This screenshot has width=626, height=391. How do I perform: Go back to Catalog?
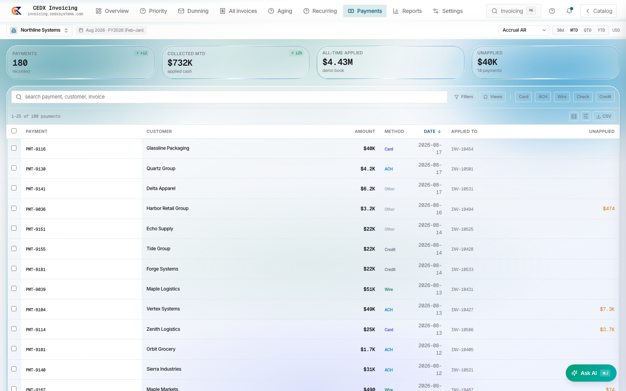pyautogui.click(x=598, y=11)
